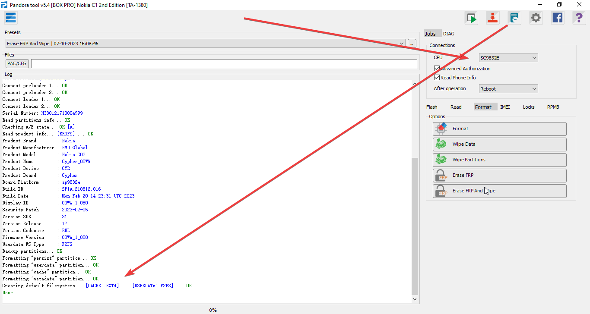The image size is (590, 314).
Task: Click the 0% progress bar indicator
Action: [x=213, y=310]
